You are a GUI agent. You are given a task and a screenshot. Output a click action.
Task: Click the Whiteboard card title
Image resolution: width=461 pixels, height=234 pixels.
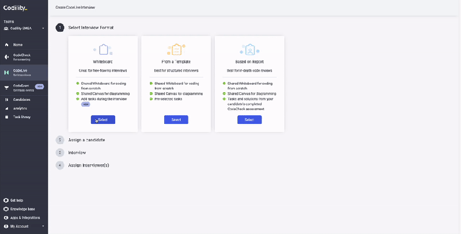click(103, 62)
